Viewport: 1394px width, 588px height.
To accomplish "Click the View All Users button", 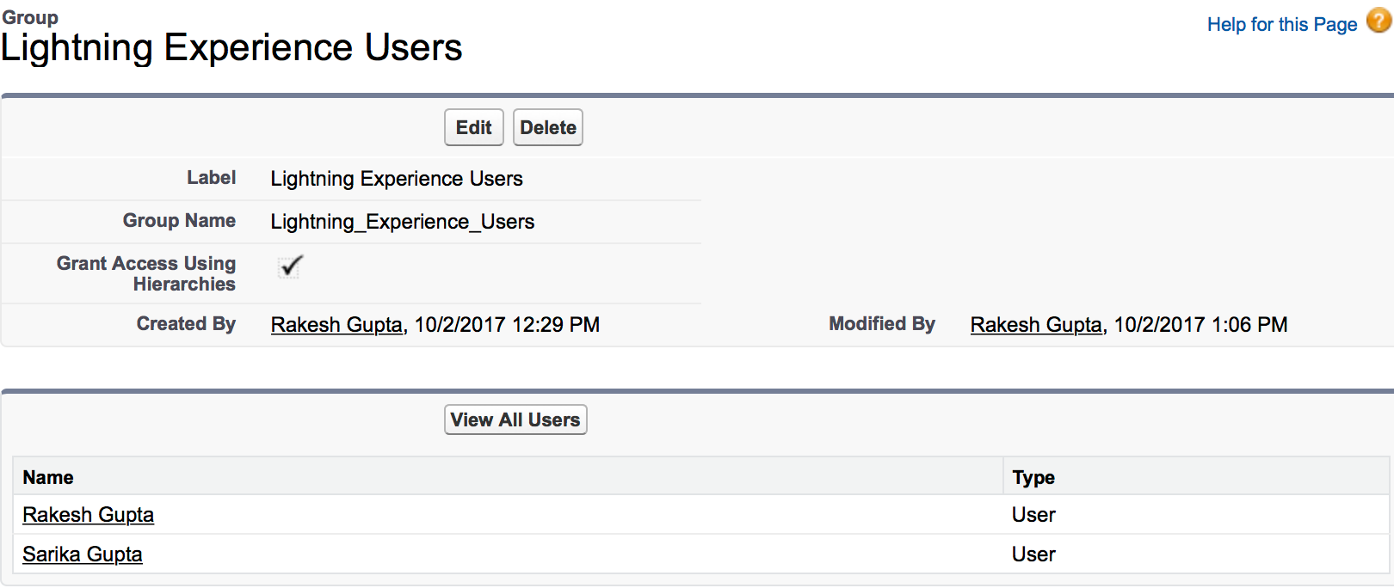I will pos(515,420).
